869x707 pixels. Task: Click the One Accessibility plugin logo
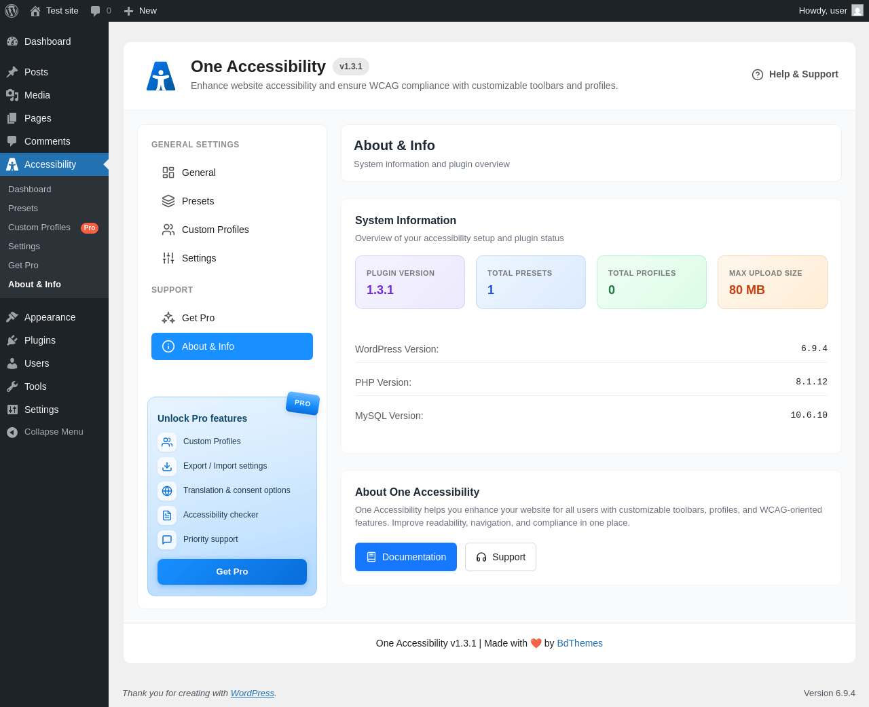click(161, 76)
